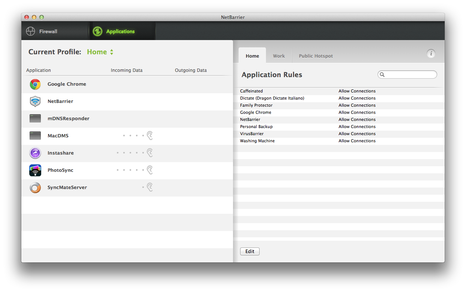This screenshot has width=466, height=292.
Task: Click the mDNSResponder process icon
Action: pyautogui.click(x=35, y=119)
